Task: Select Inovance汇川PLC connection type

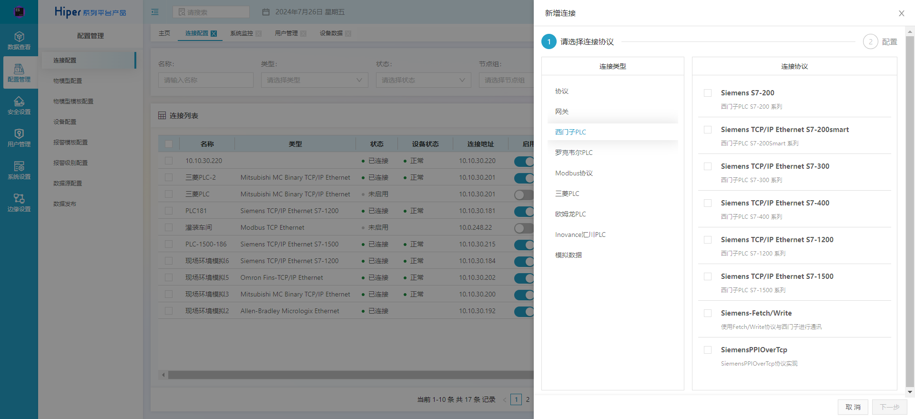Action: (x=613, y=235)
